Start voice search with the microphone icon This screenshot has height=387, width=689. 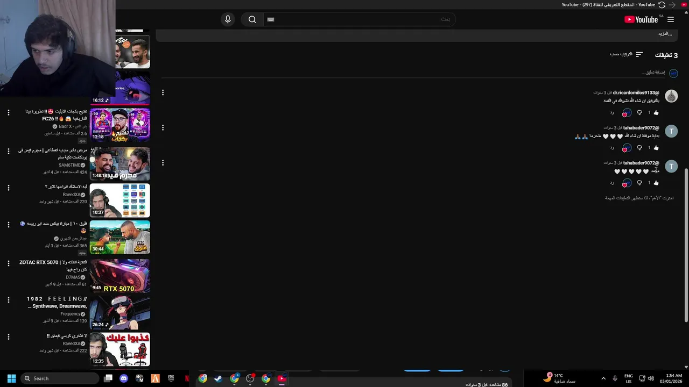click(228, 19)
